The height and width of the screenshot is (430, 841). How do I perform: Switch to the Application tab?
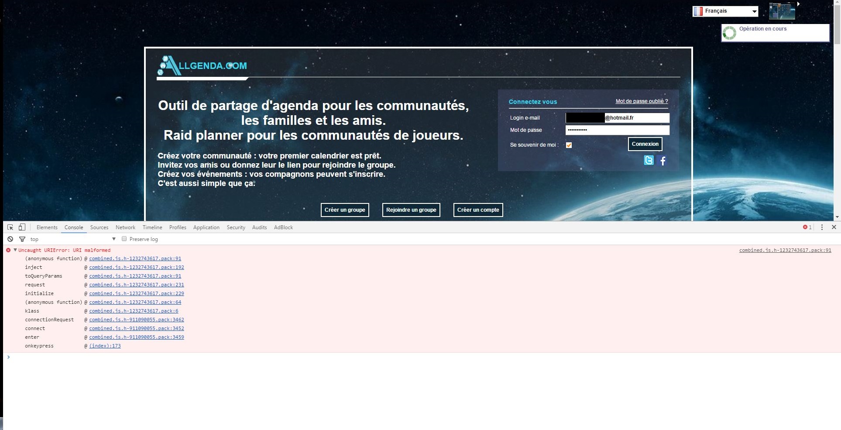click(x=206, y=227)
